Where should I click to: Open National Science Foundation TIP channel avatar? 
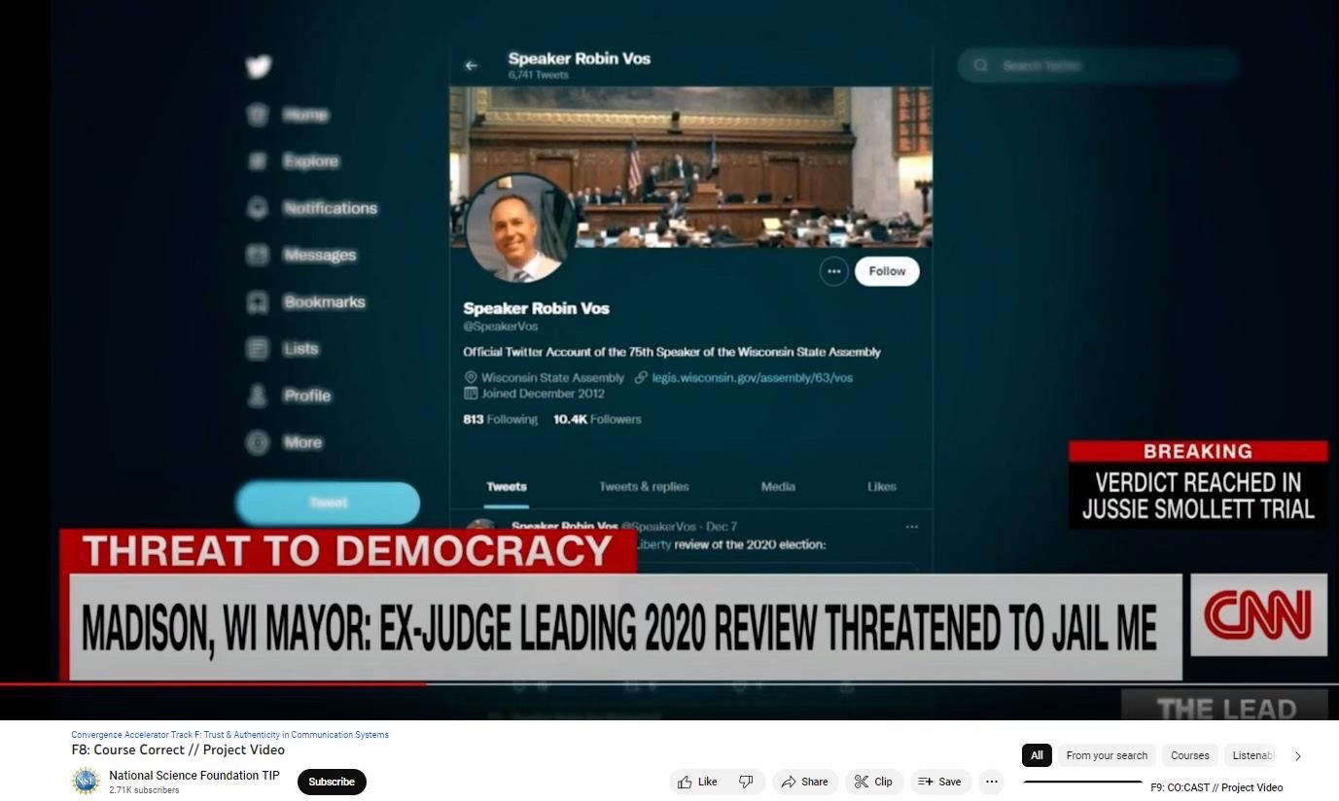point(86,782)
